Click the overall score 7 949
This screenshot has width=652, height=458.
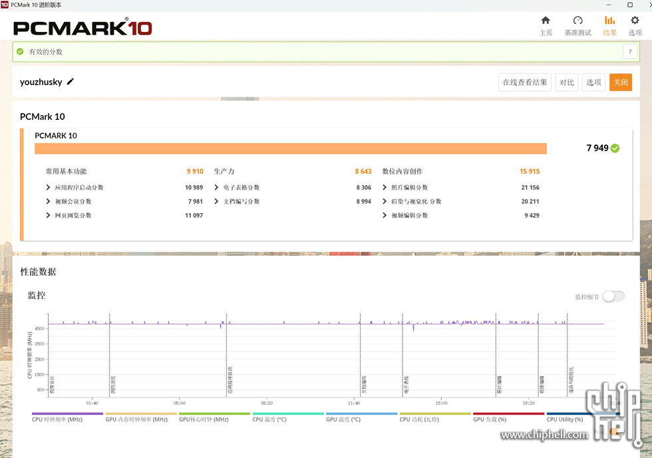[597, 148]
